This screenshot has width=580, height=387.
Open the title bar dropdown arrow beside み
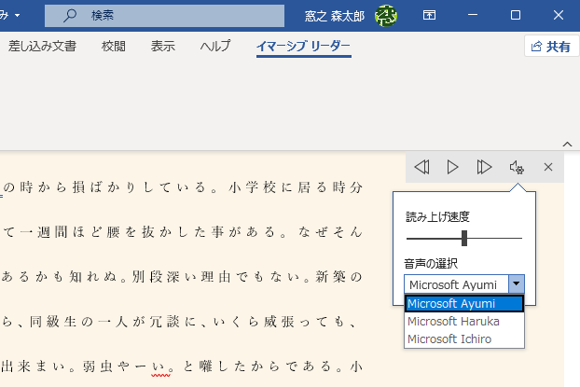[18, 16]
